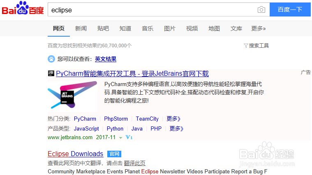The height and width of the screenshot is (175, 312).
Task: Click the Baidu logo
Action: [23, 8]
